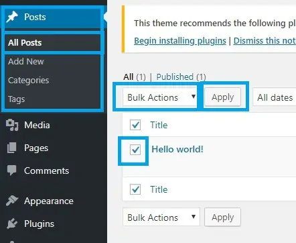This screenshot has width=296, height=243.
Task: Open the Hello world! post title
Action: click(177, 149)
